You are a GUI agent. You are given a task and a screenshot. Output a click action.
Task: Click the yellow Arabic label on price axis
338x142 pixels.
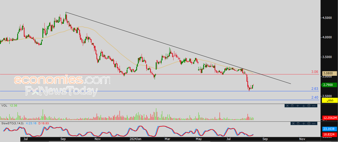(x=330, y=100)
